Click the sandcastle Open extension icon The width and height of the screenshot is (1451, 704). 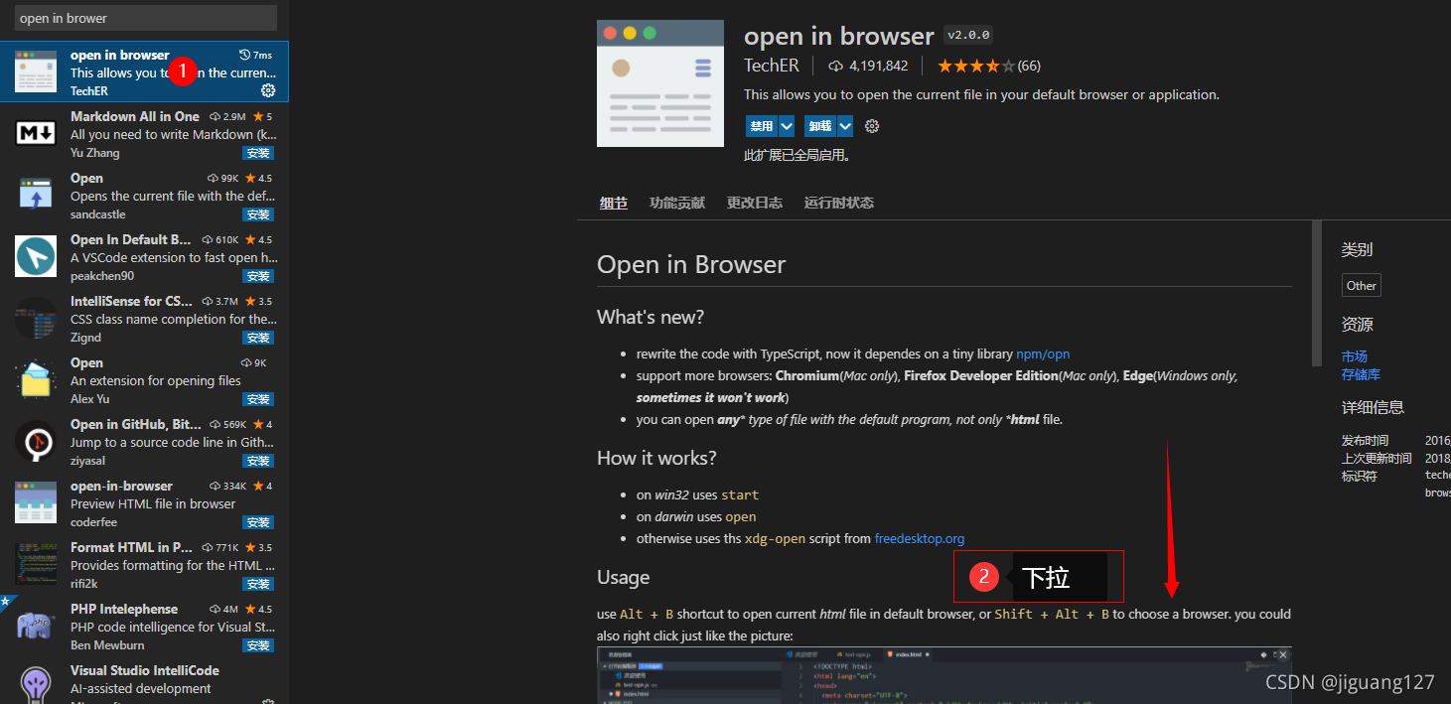coord(36,195)
